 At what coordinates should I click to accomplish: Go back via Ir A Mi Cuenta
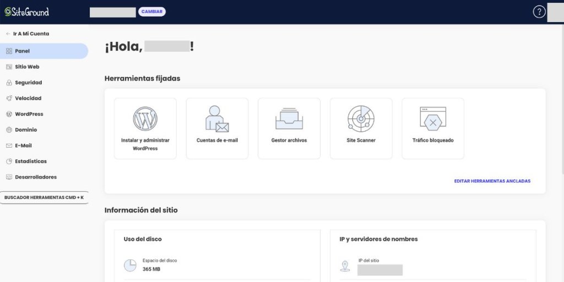31,34
